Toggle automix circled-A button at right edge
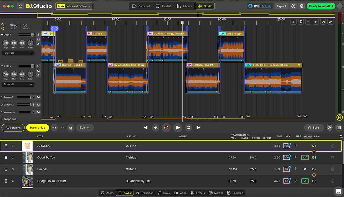This screenshot has width=344, height=197. [340, 117]
